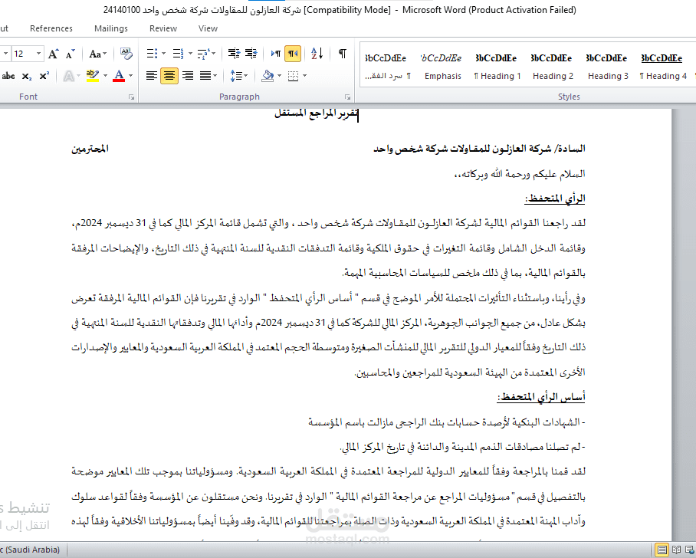
Task: Click the Increase Indent icon
Action: tap(251, 54)
